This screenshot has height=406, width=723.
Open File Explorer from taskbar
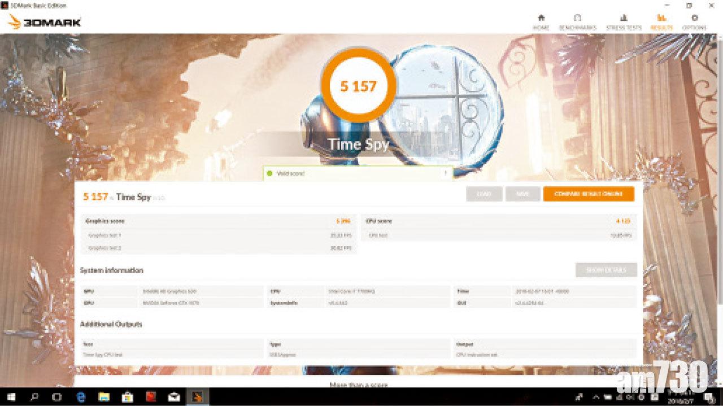104,396
